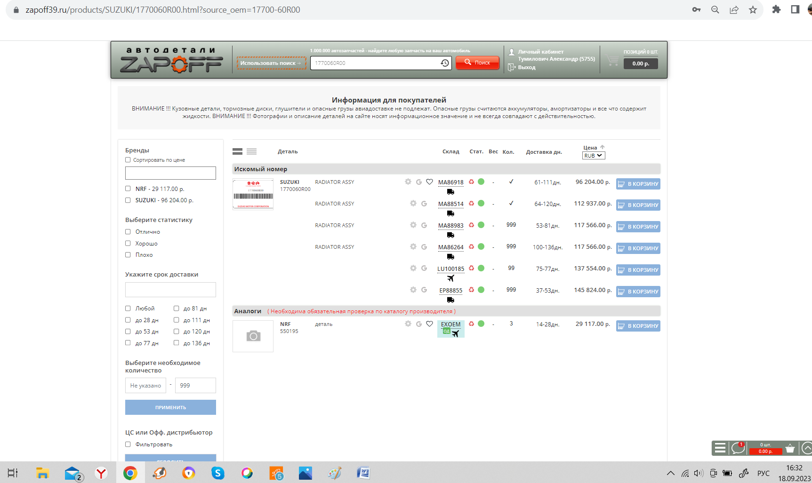The width and height of the screenshot is (812, 483).
Task: Check the Плохо statistics filter
Action: (128, 255)
